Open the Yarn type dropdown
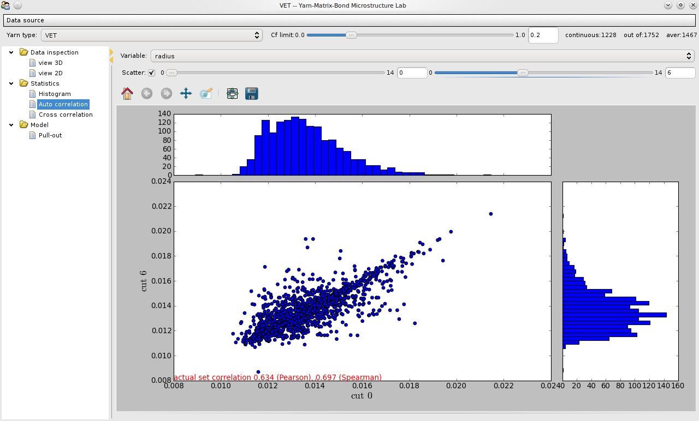The width and height of the screenshot is (699, 421). [x=152, y=35]
